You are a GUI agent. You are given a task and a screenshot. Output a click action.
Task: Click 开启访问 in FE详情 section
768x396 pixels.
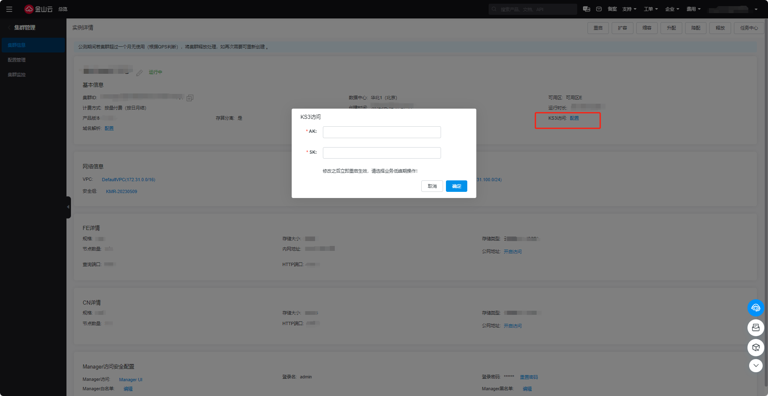(513, 252)
